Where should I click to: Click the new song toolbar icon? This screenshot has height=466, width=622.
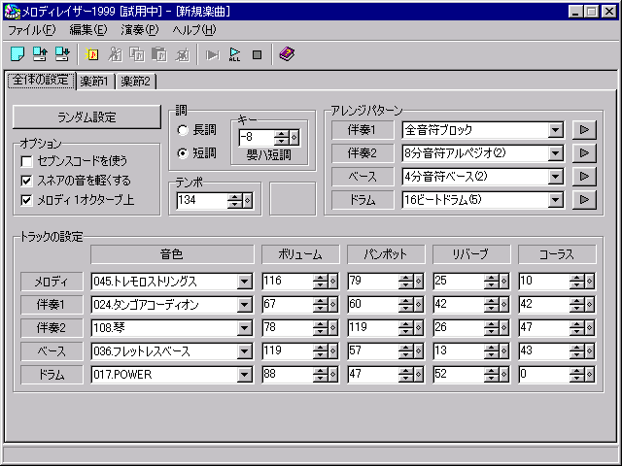pos(17,54)
